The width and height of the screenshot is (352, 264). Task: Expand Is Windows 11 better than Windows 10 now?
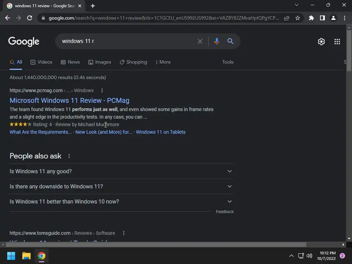point(121,201)
